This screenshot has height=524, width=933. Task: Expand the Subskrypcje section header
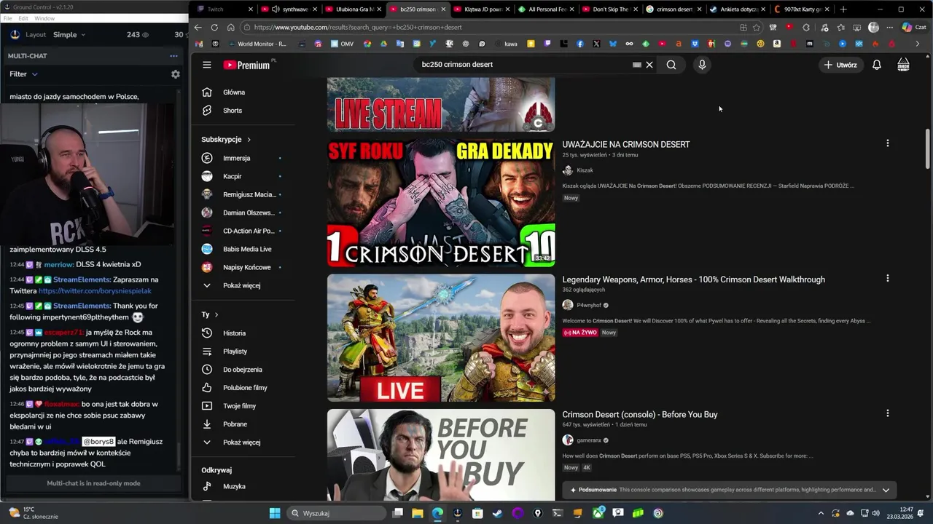pos(226,139)
